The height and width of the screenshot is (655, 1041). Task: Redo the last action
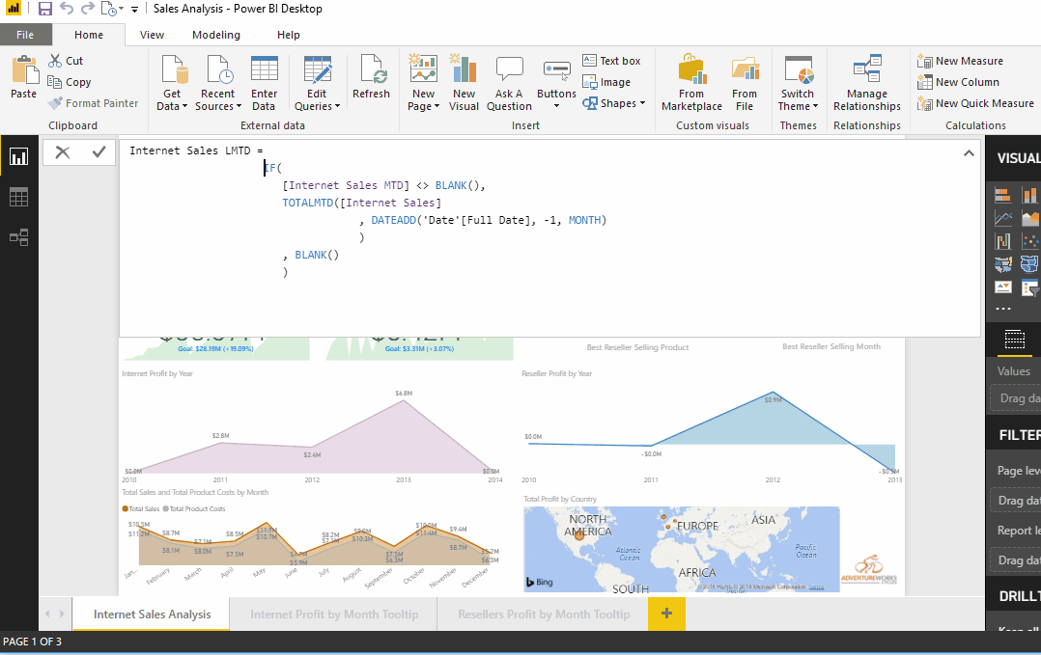tap(87, 9)
